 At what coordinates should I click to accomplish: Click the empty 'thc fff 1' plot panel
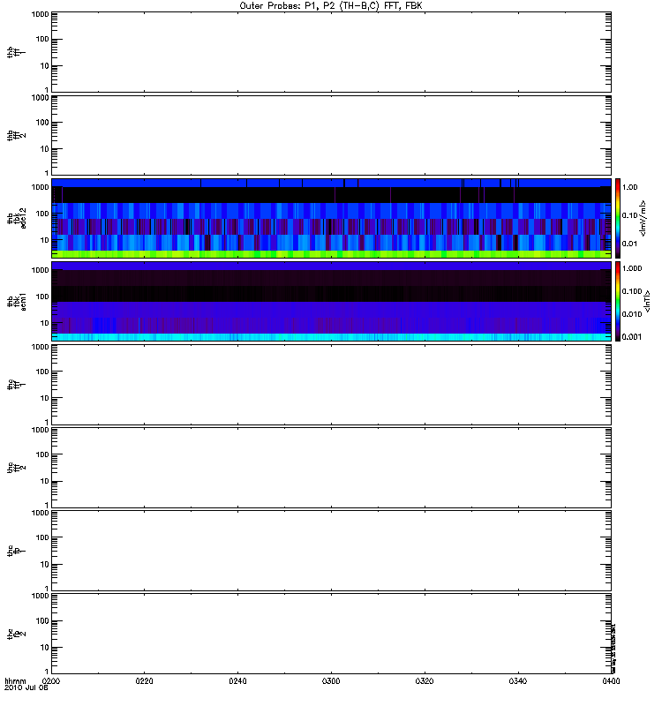pos(331,385)
